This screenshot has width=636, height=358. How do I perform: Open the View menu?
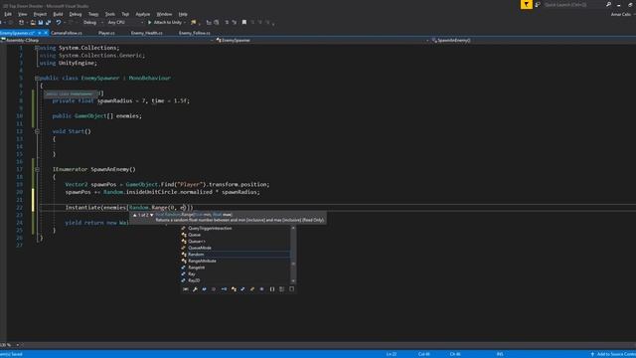[22, 14]
